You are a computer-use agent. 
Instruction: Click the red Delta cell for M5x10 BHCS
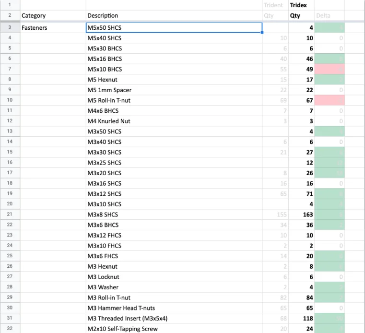[x=330, y=69]
